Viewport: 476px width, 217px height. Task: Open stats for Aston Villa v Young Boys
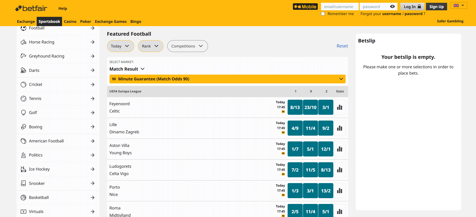pos(340,149)
